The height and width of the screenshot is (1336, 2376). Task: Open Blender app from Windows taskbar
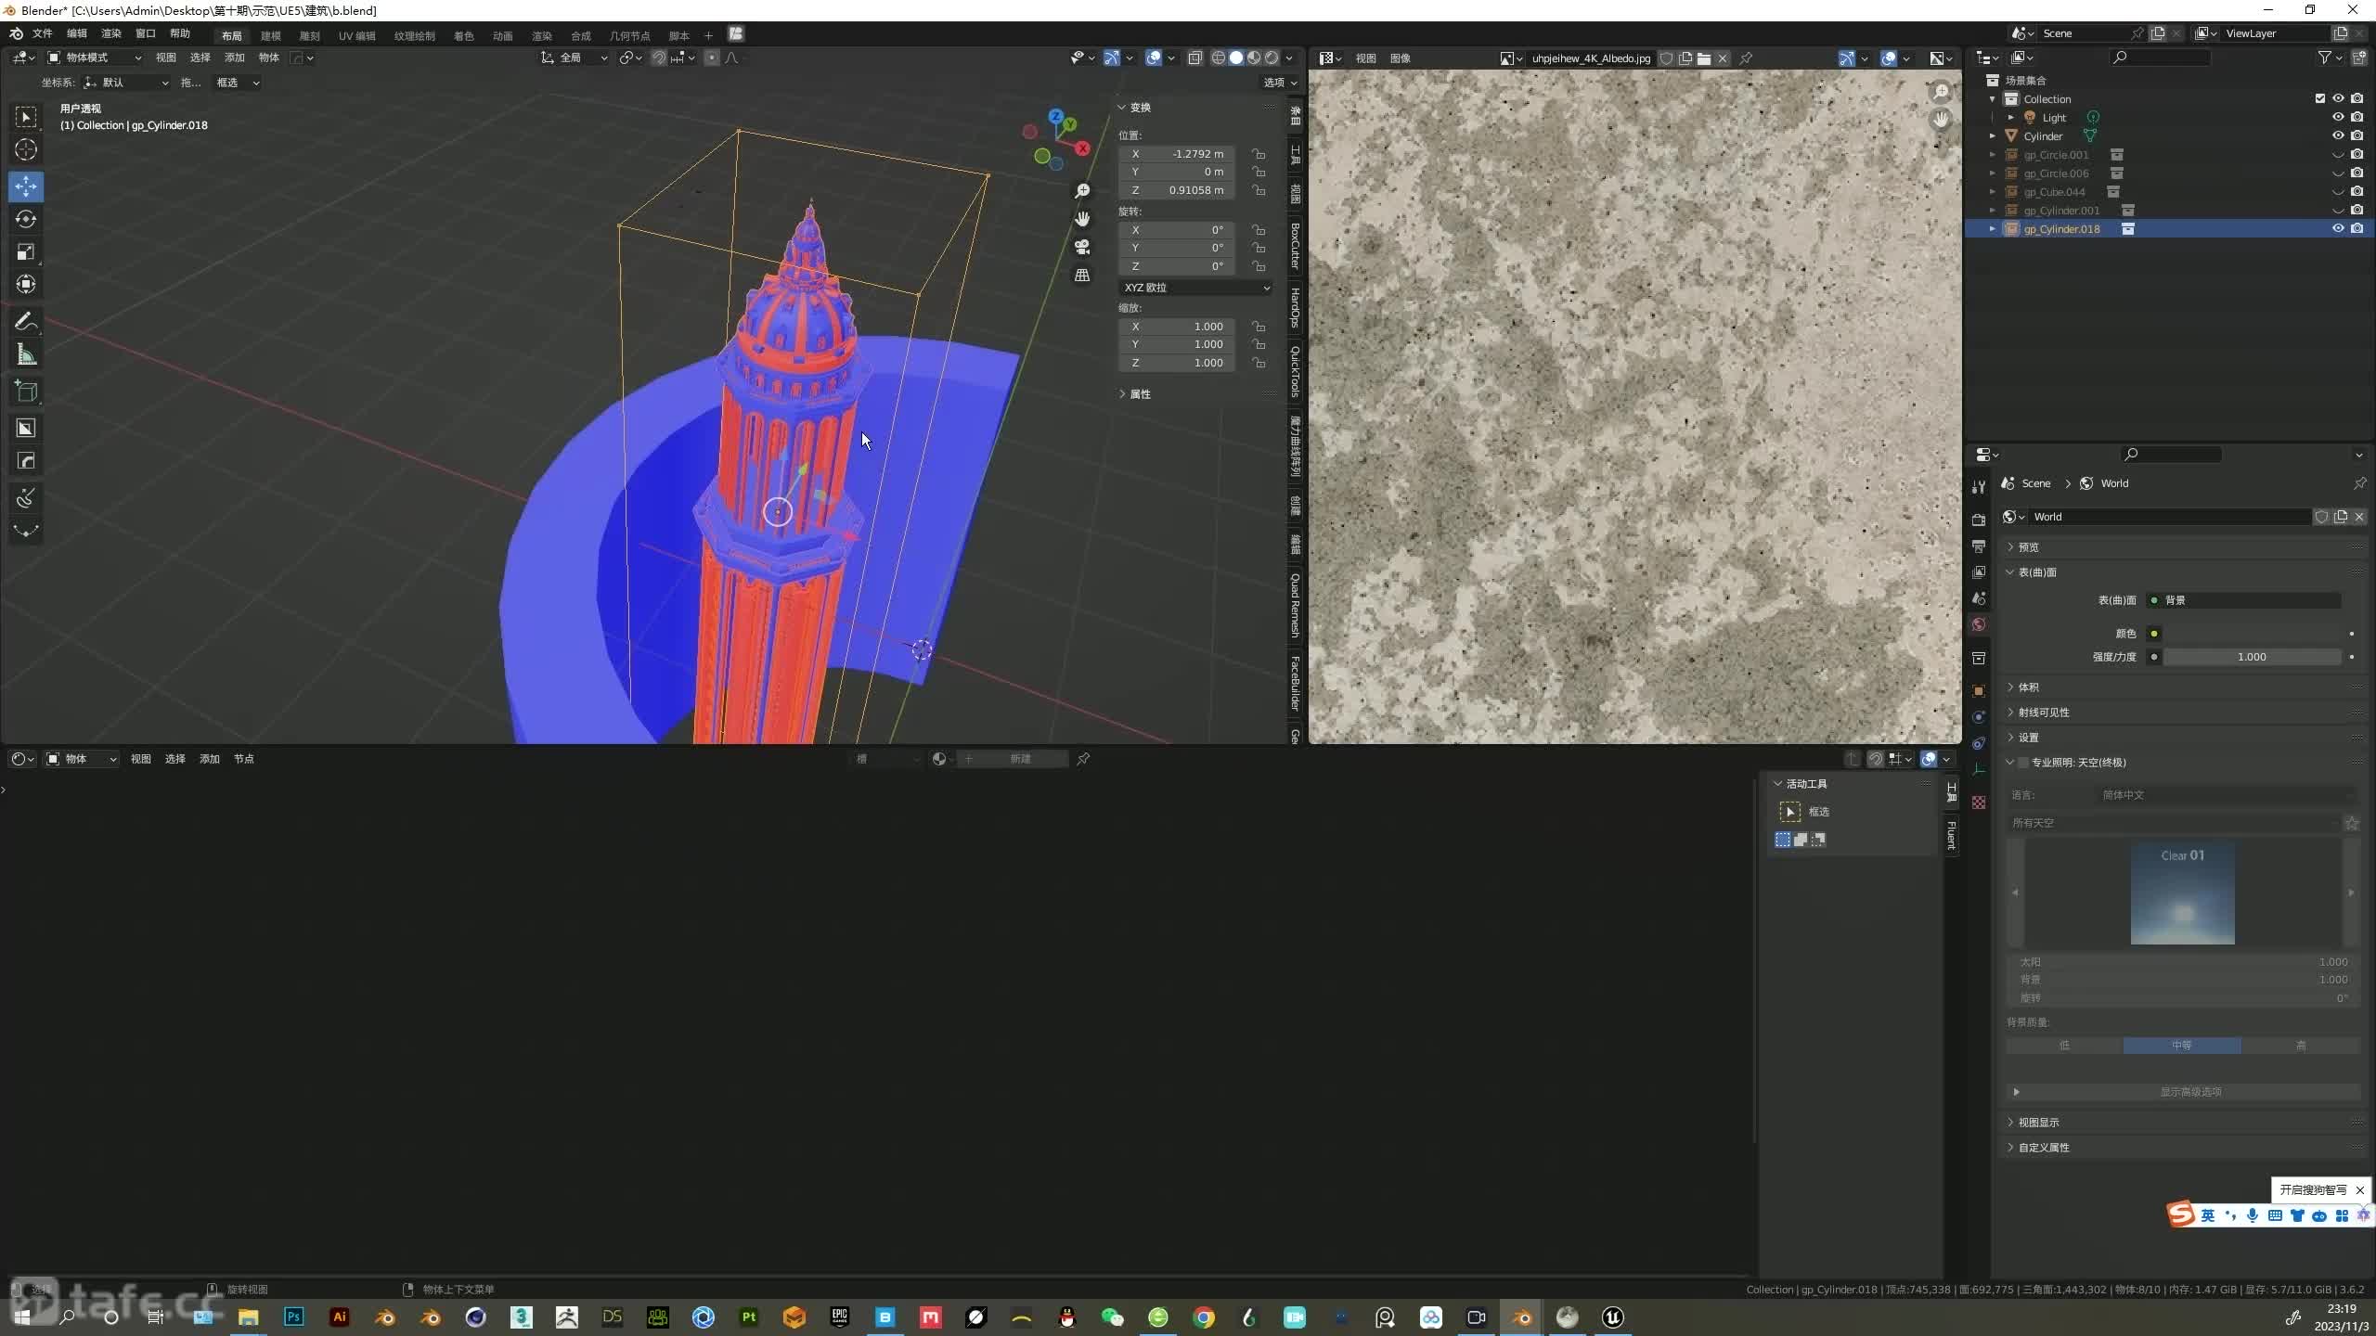1522,1317
